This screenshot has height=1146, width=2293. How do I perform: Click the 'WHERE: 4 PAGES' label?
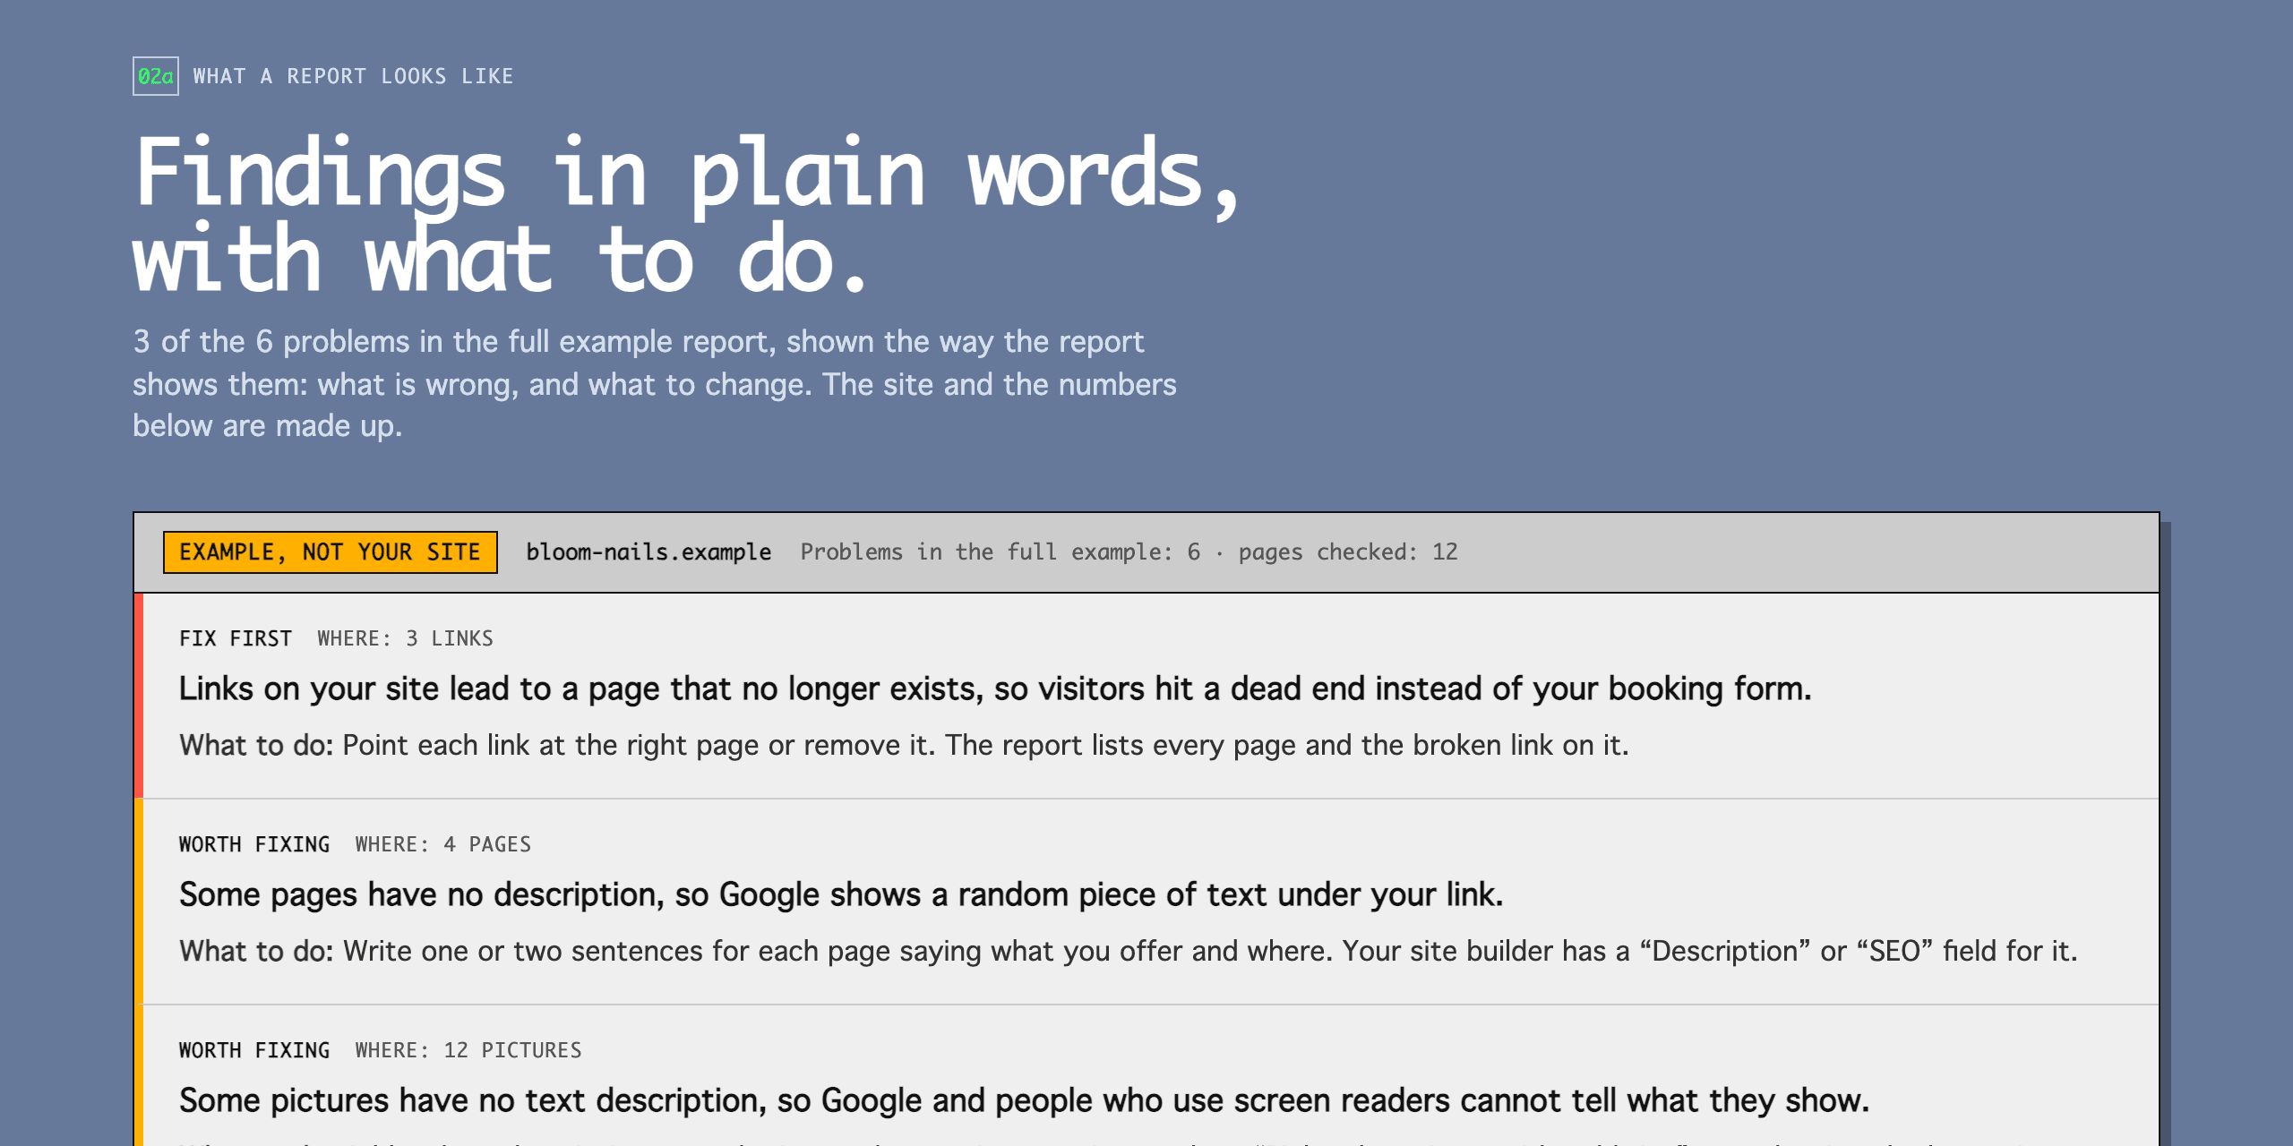[x=442, y=844]
